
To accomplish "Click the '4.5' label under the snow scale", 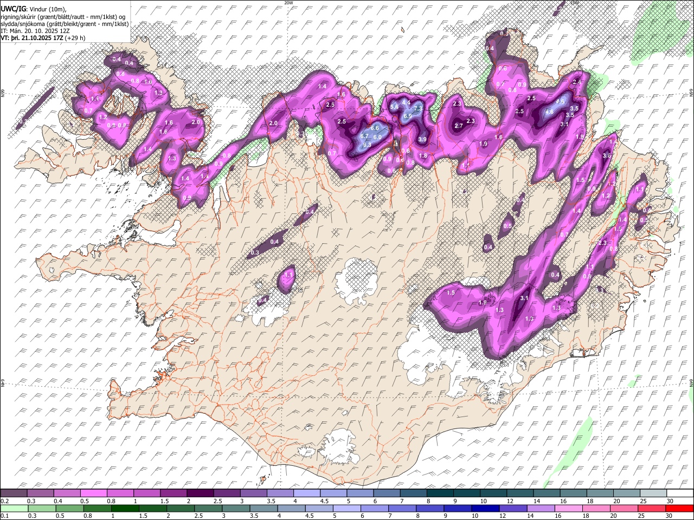I will coord(324,501).
